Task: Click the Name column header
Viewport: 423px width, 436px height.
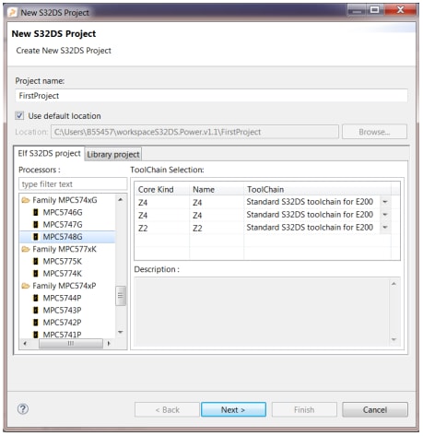Action: (x=217, y=190)
